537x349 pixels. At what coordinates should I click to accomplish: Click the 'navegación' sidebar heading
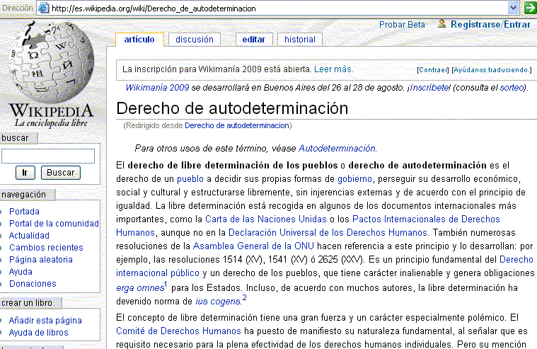pyautogui.click(x=23, y=195)
